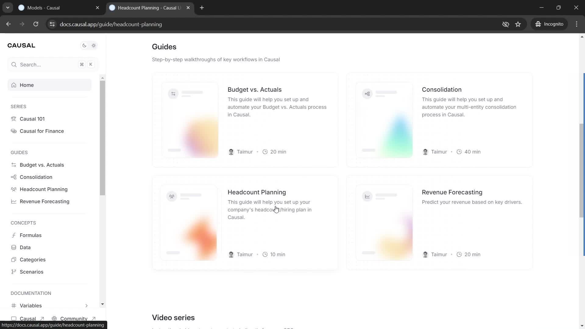
Task: Click the 10 min duration on Headcount Planning card
Action: click(274, 254)
